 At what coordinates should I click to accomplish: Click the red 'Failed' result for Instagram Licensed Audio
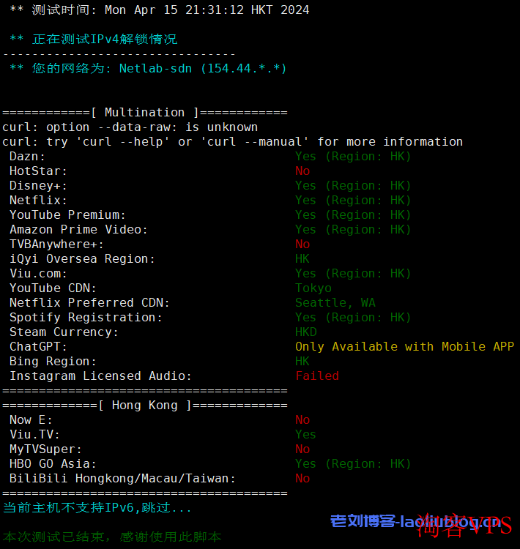(x=317, y=376)
